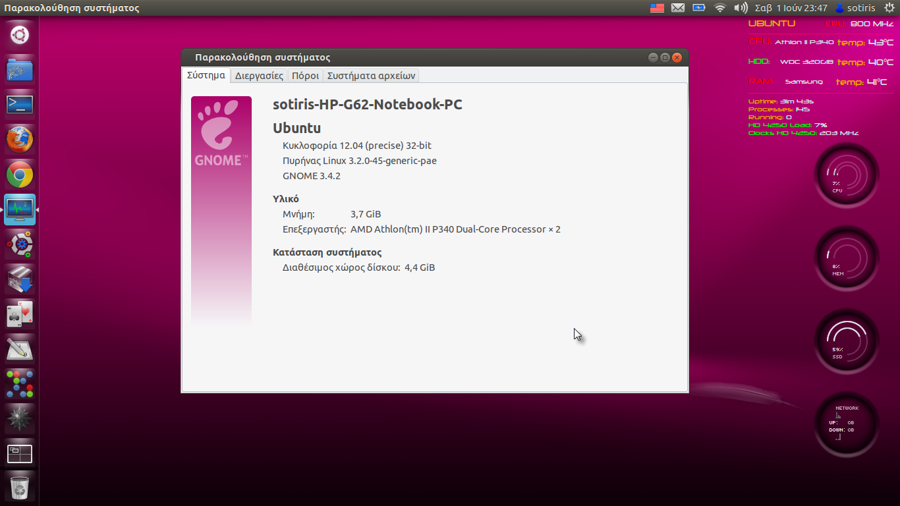
Task: Open the spiky mine game icon
Action: 20,419
